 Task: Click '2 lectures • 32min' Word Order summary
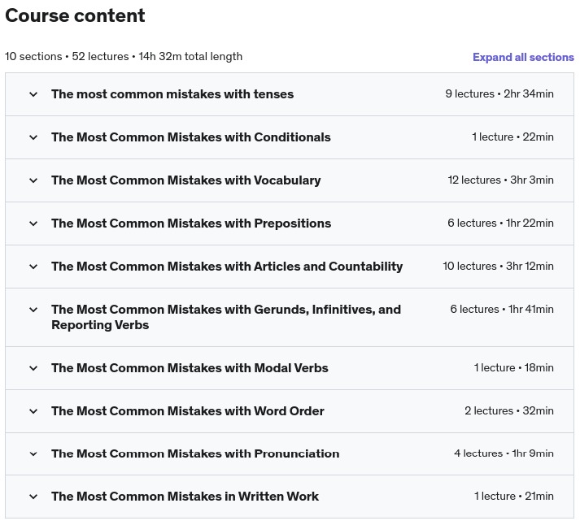508,411
